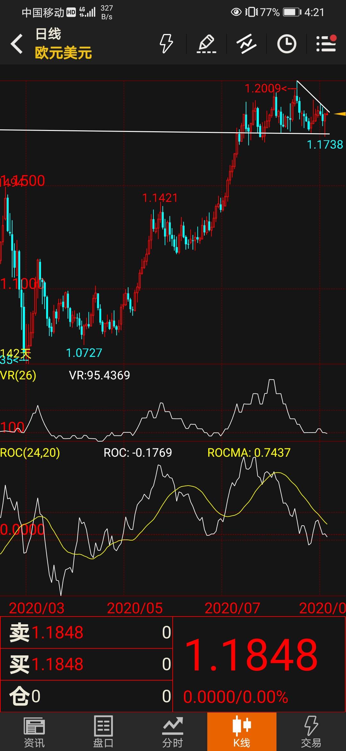Tap the orange current price marker arrow
346x751 pixels.
tap(340, 114)
